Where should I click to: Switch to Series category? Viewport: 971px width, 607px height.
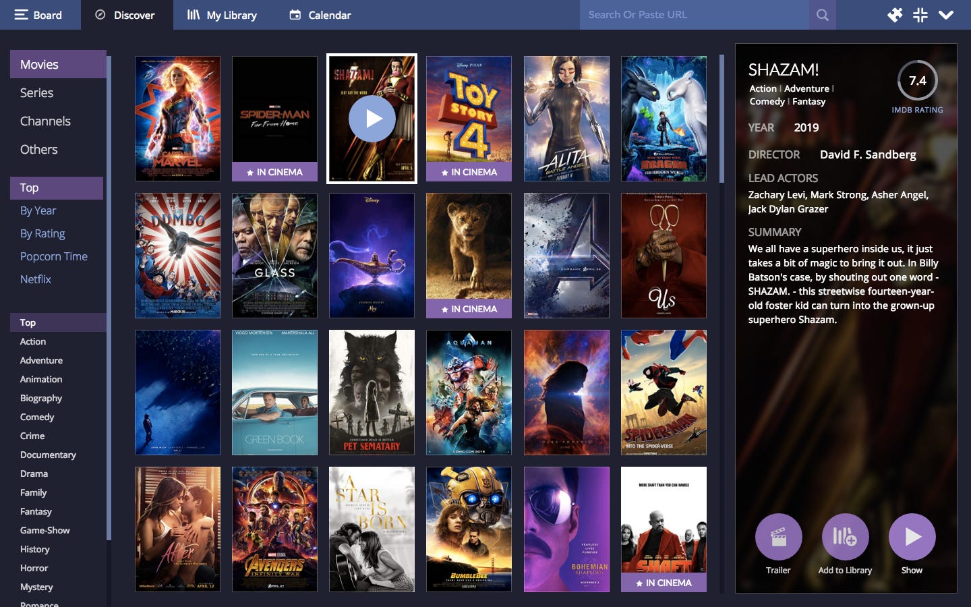[x=37, y=92]
